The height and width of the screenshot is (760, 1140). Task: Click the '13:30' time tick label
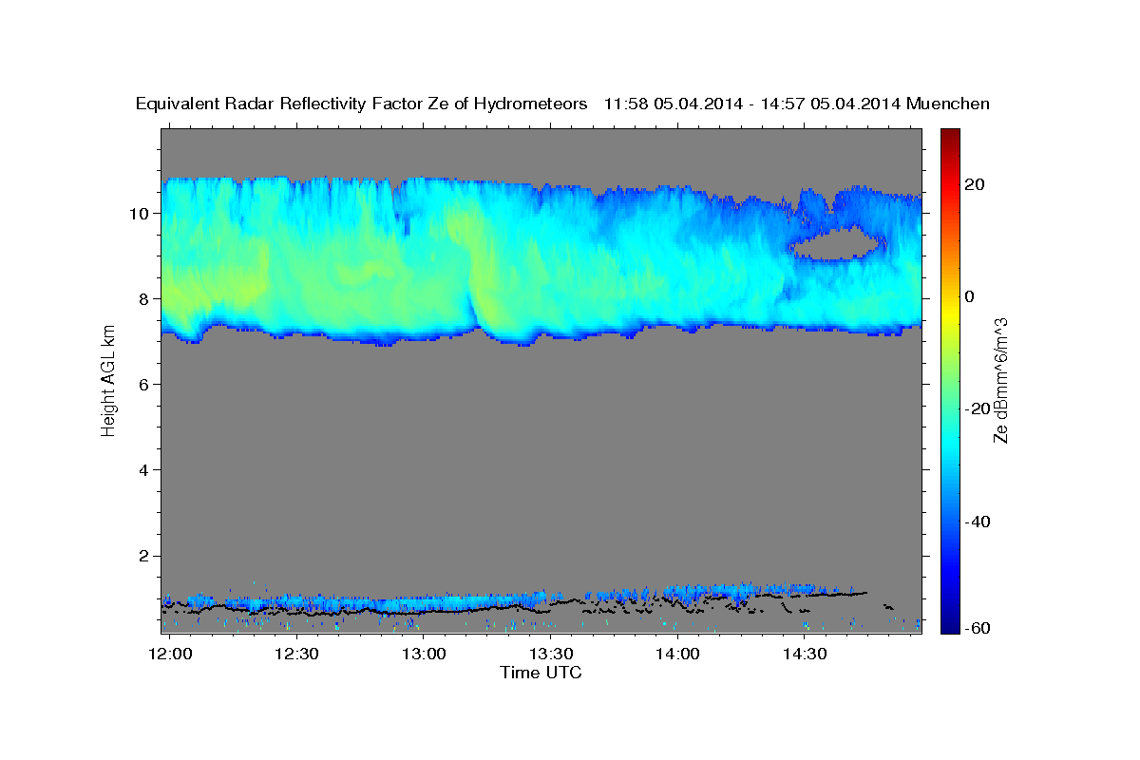[551, 655]
